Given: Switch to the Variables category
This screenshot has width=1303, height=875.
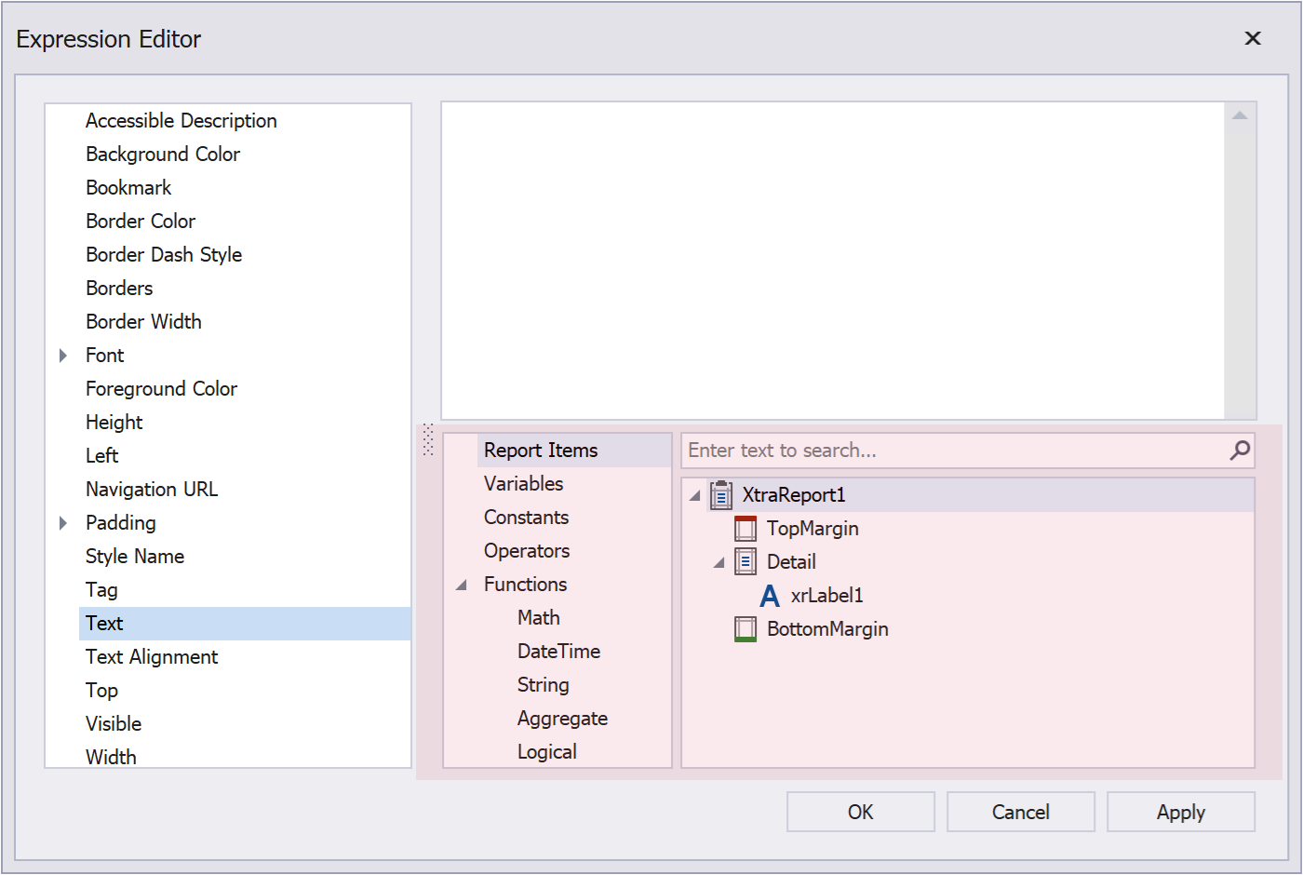Looking at the screenshot, I should pyautogui.click(x=523, y=483).
